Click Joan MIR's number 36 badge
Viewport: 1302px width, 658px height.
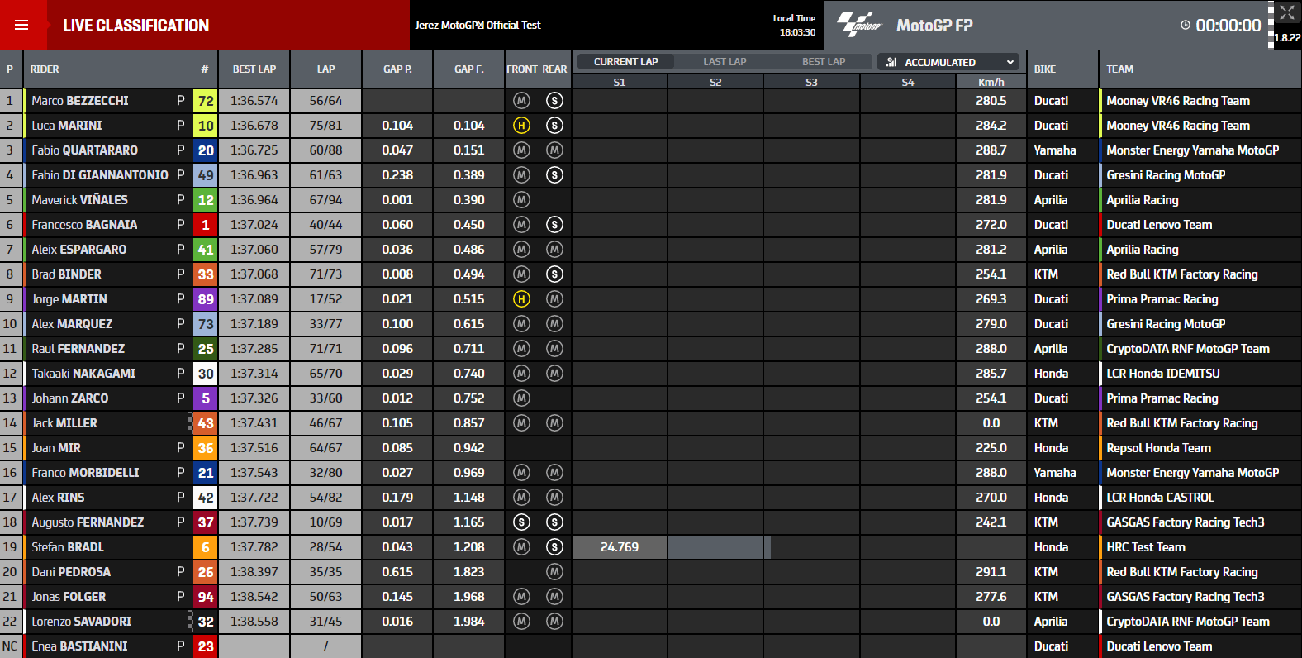point(206,448)
